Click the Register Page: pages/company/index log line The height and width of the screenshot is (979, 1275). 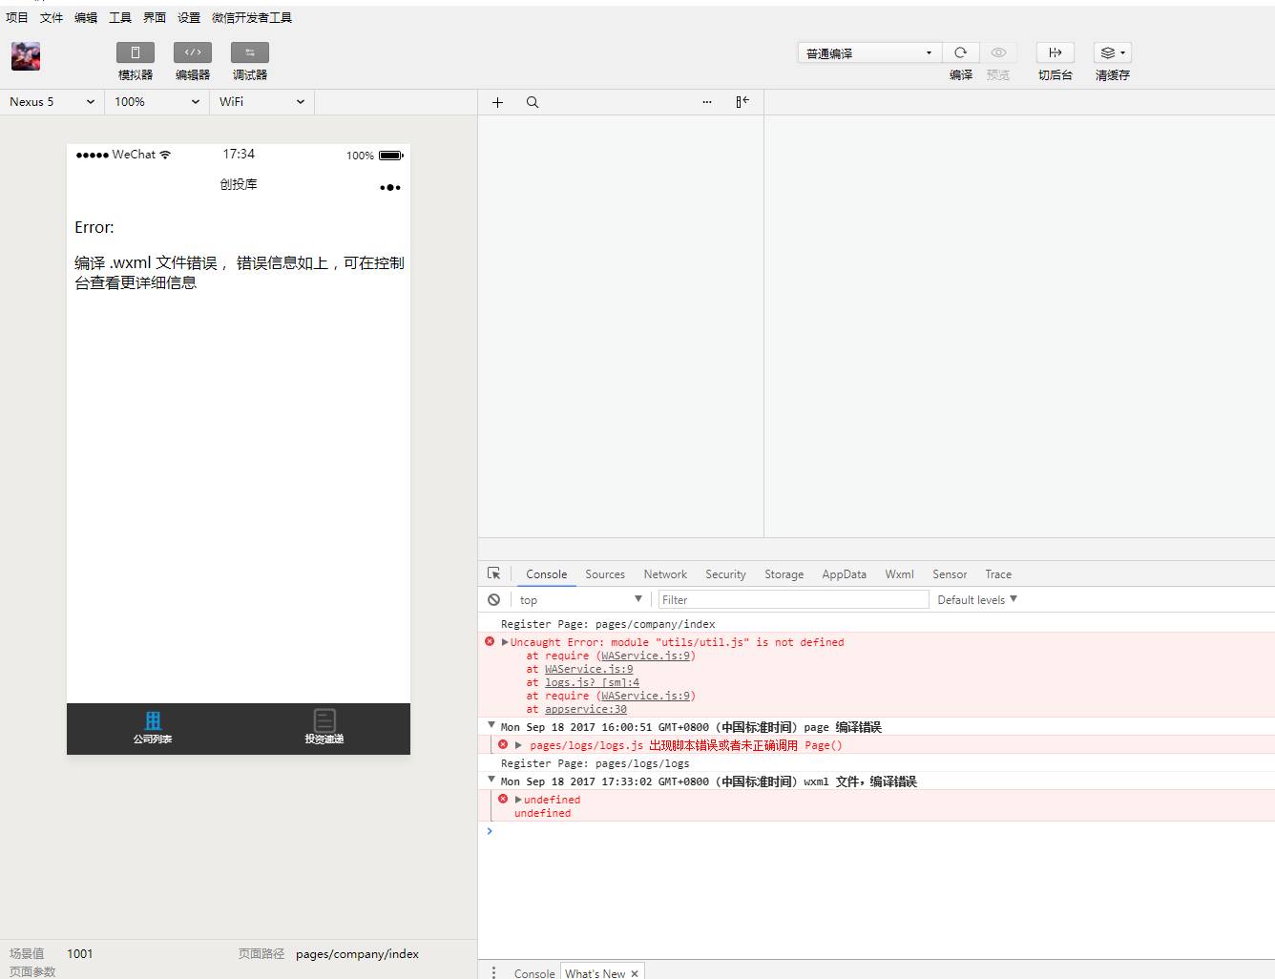(608, 624)
